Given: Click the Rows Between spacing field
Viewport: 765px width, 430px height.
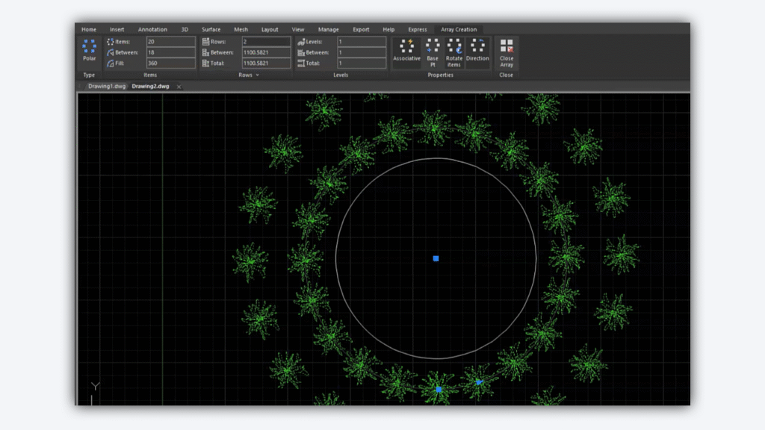Looking at the screenshot, I should click(x=265, y=53).
